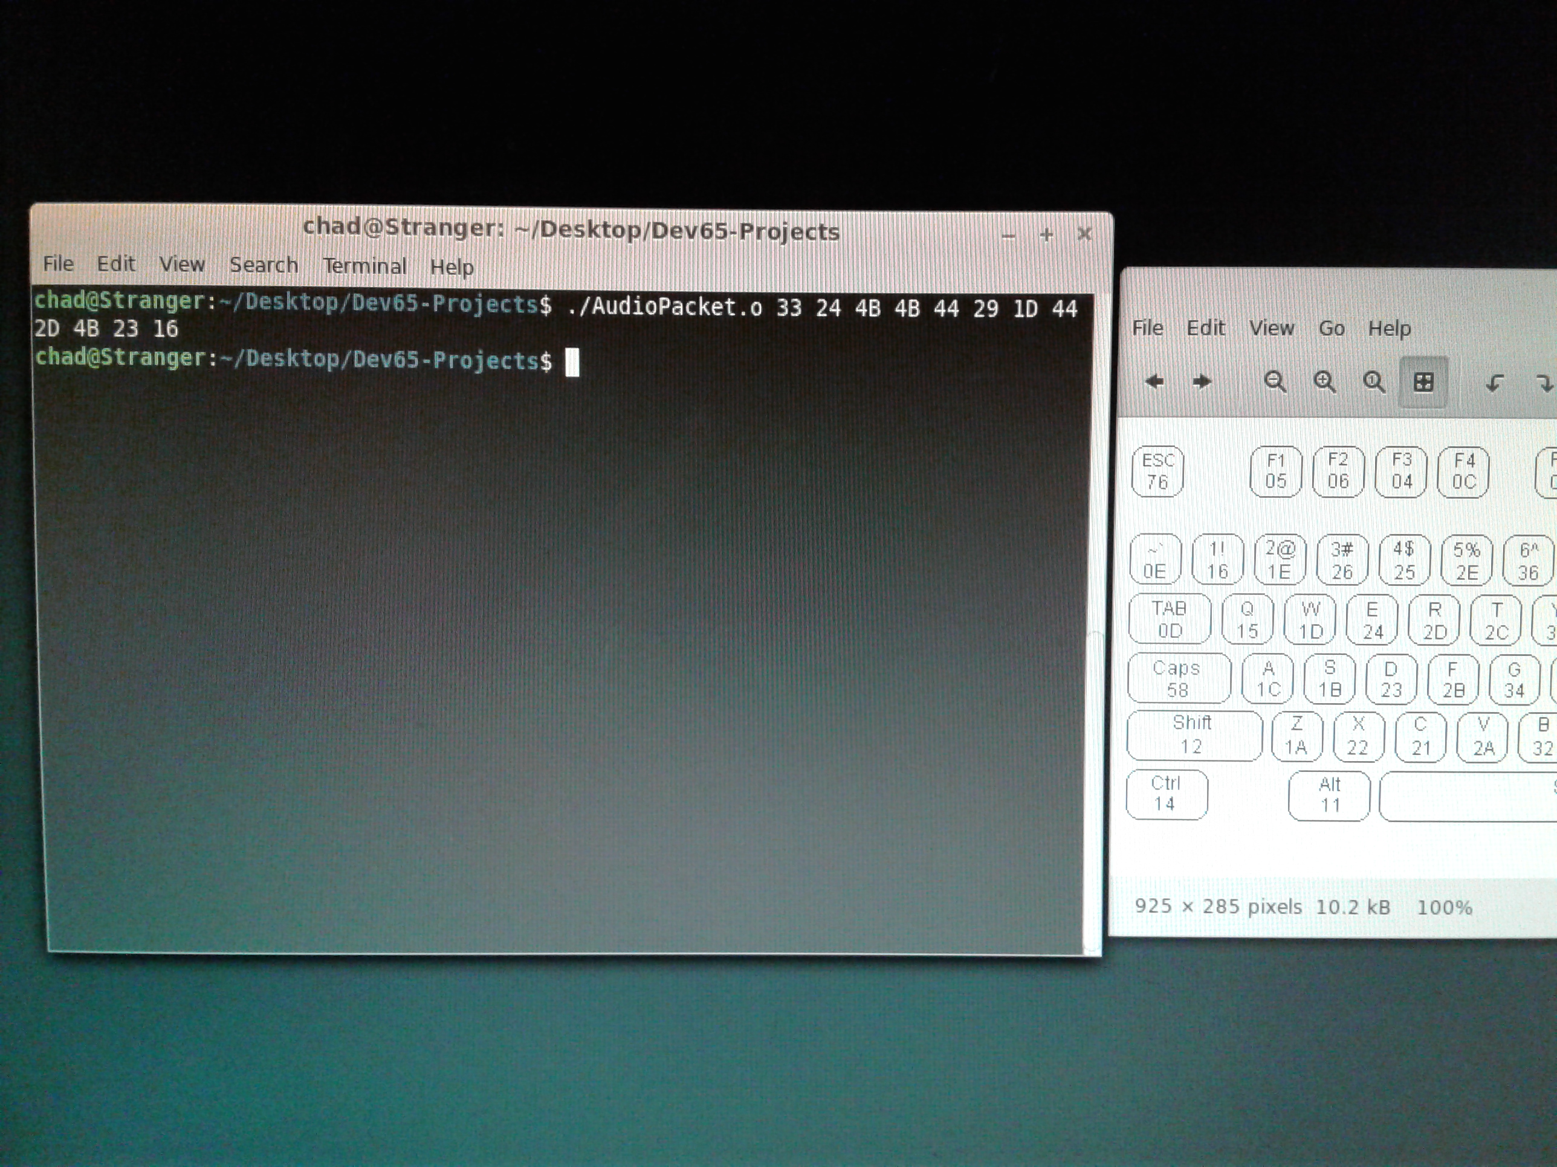The width and height of the screenshot is (1557, 1167).
Task: Rotate image counterclockwise
Action: click(1494, 383)
